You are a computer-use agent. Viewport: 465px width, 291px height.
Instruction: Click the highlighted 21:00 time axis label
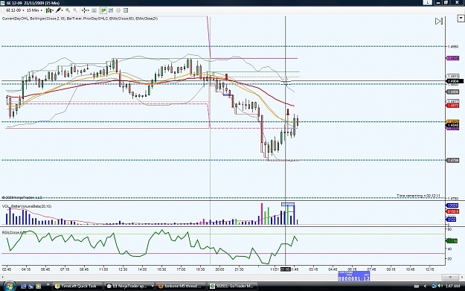coord(286,269)
